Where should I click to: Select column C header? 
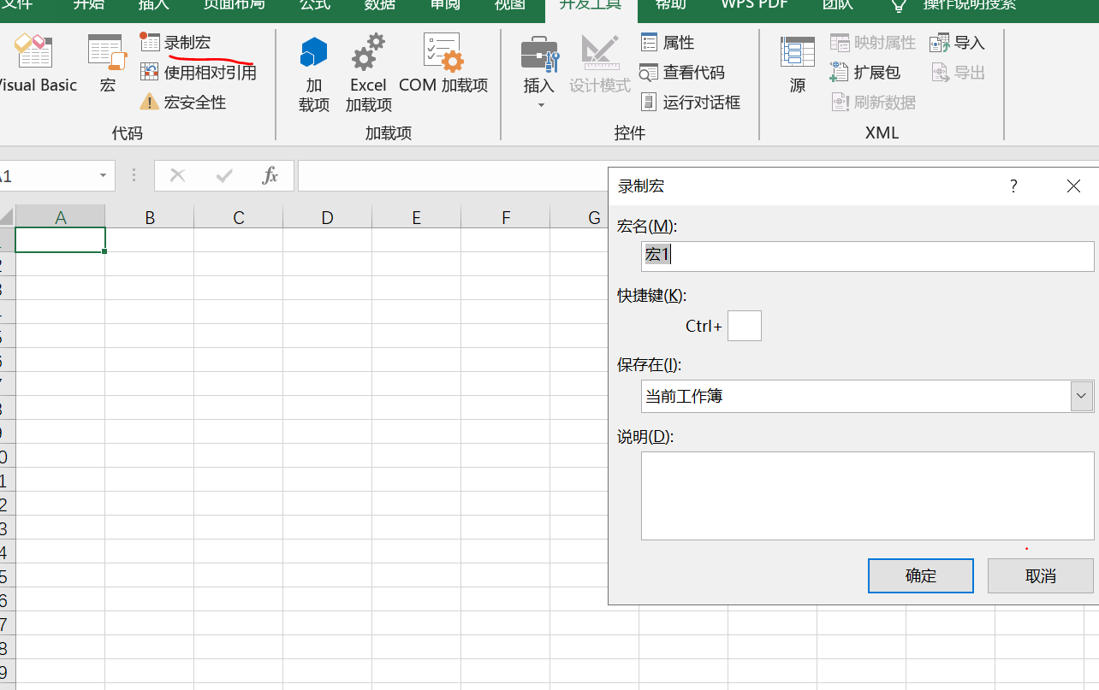(x=239, y=217)
